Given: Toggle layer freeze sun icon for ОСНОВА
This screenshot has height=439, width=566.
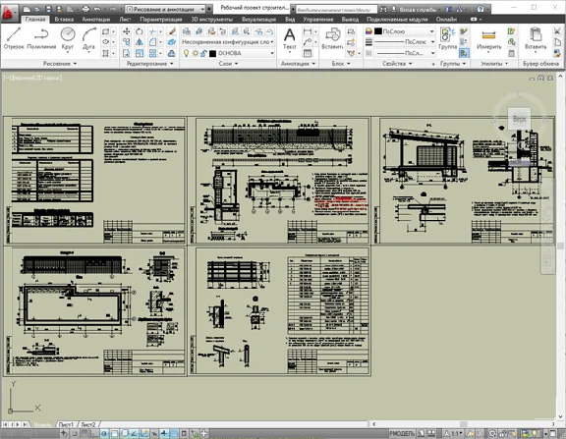Looking at the screenshot, I should pyautogui.click(x=195, y=53).
